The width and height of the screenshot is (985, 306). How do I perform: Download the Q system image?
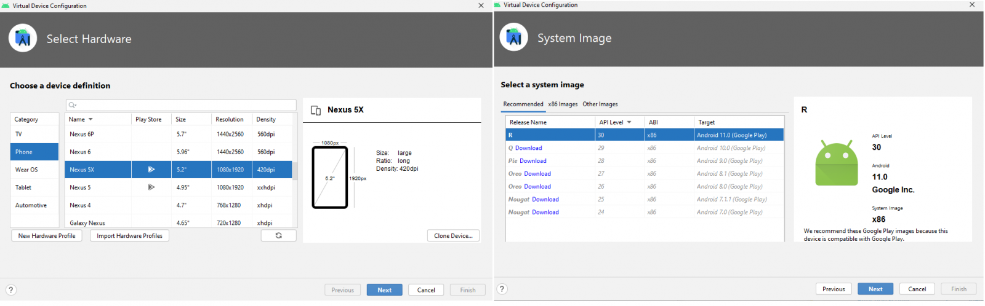click(x=528, y=148)
